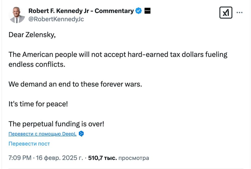Viewport: 251px width, 169px height.
Task: Click the black square affiliation badge
Action: click(x=148, y=10)
